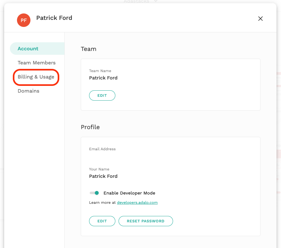Screen dimensions: 281x248
Task: Close the Patrick Ford settings modal
Action: coord(260,19)
